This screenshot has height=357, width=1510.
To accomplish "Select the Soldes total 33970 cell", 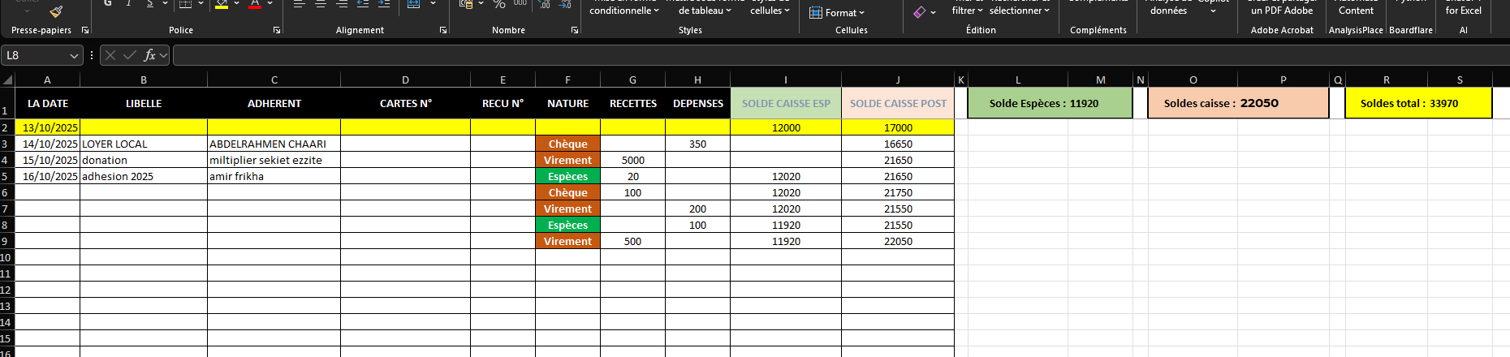I will (1417, 103).
